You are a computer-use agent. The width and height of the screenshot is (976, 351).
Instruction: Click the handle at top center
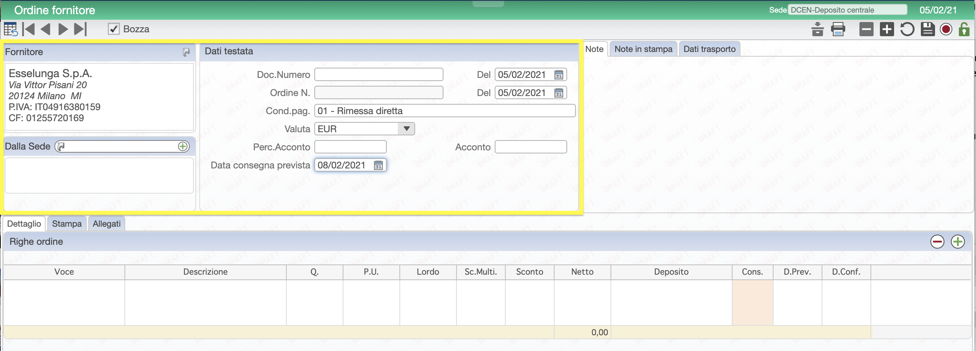tap(488, 4)
